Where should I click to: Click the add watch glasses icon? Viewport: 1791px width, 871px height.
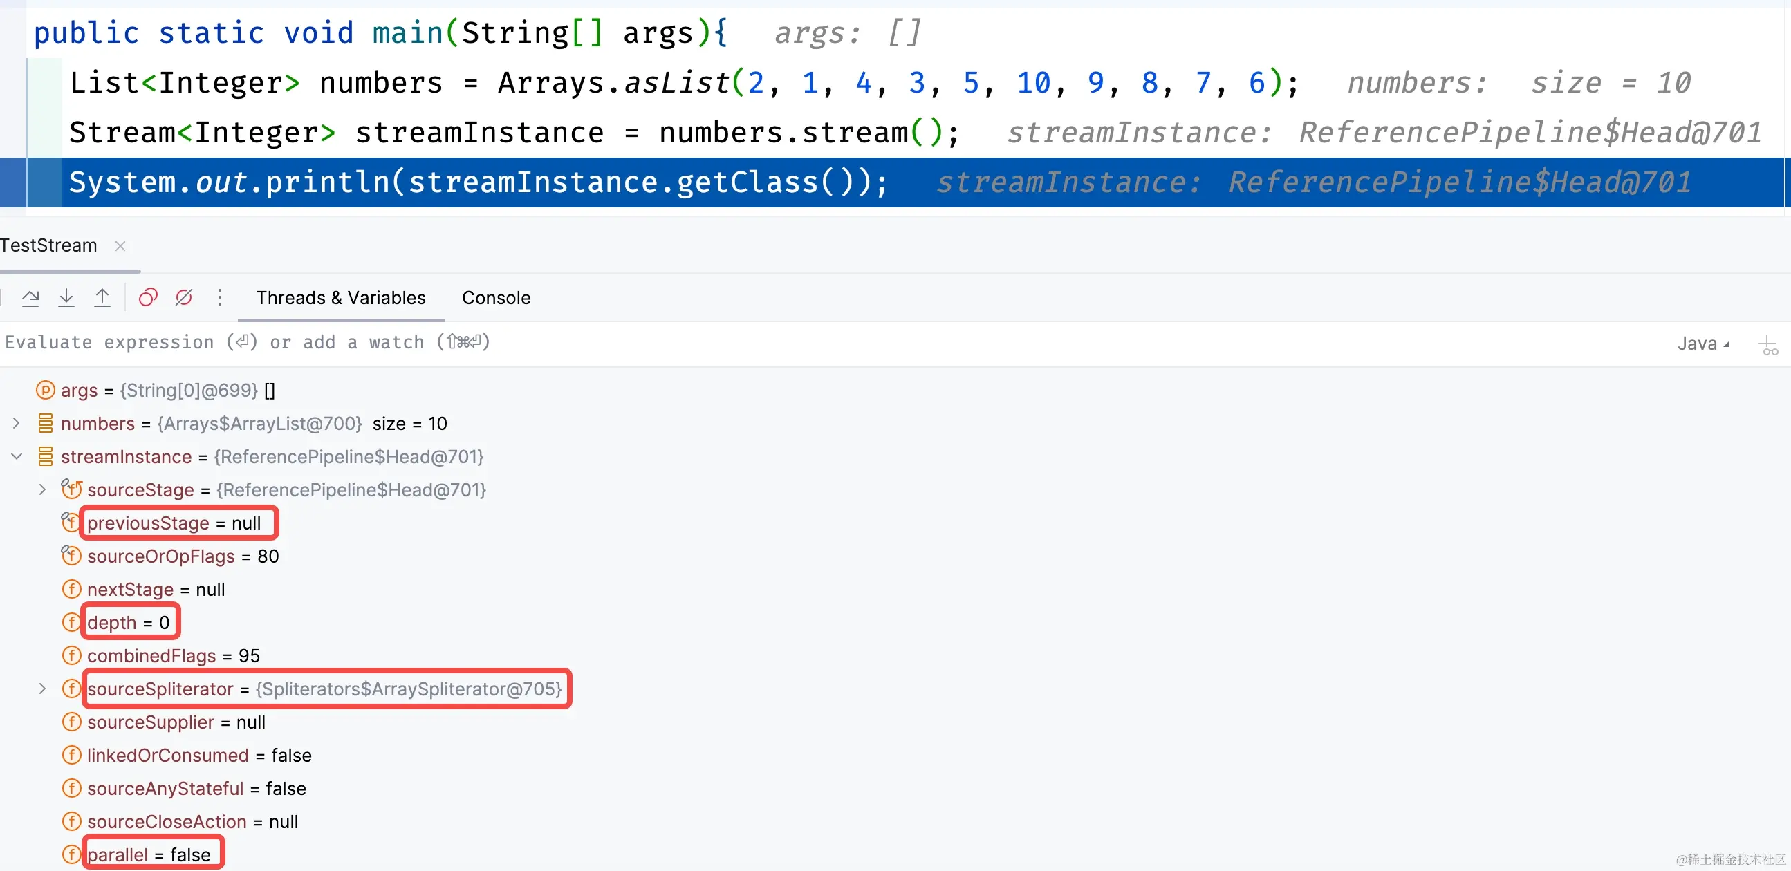click(1767, 344)
